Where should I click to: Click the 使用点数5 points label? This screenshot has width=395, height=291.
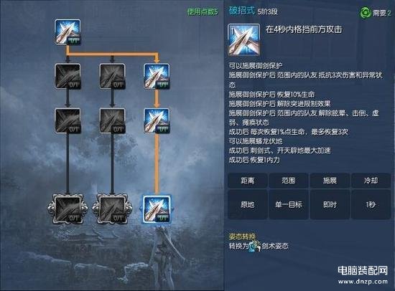click(203, 11)
